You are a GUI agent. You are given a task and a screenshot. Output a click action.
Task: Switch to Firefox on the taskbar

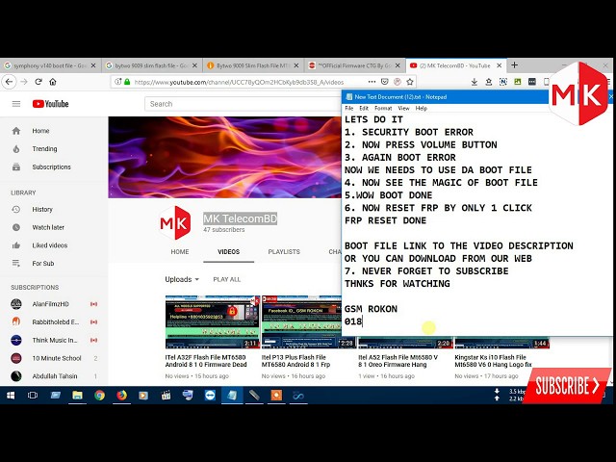click(x=122, y=396)
